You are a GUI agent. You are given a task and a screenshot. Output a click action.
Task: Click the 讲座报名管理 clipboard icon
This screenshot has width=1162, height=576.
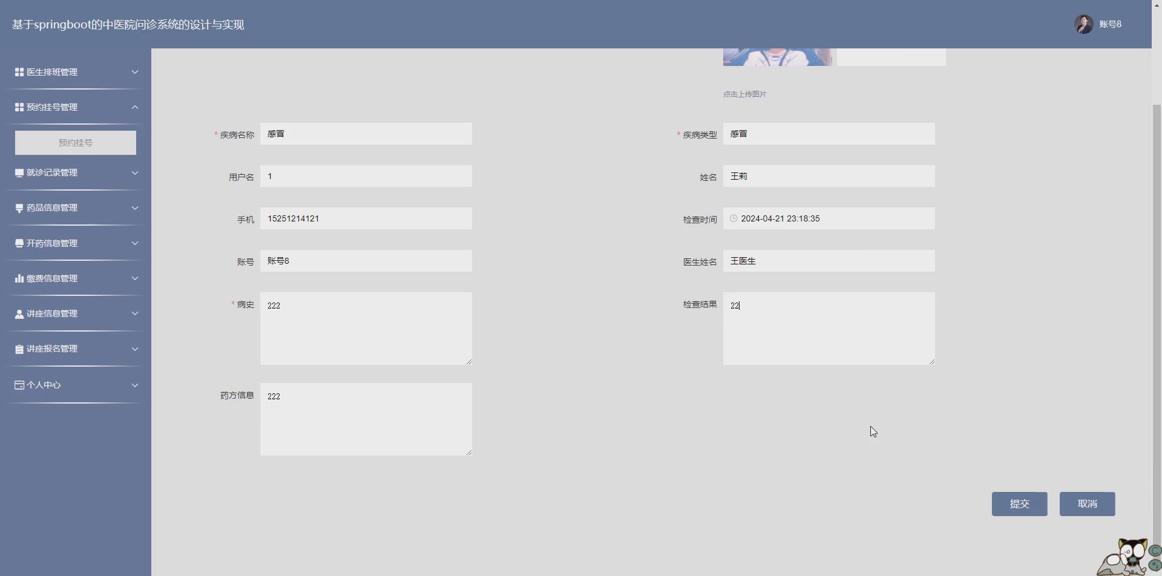[19, 349]
